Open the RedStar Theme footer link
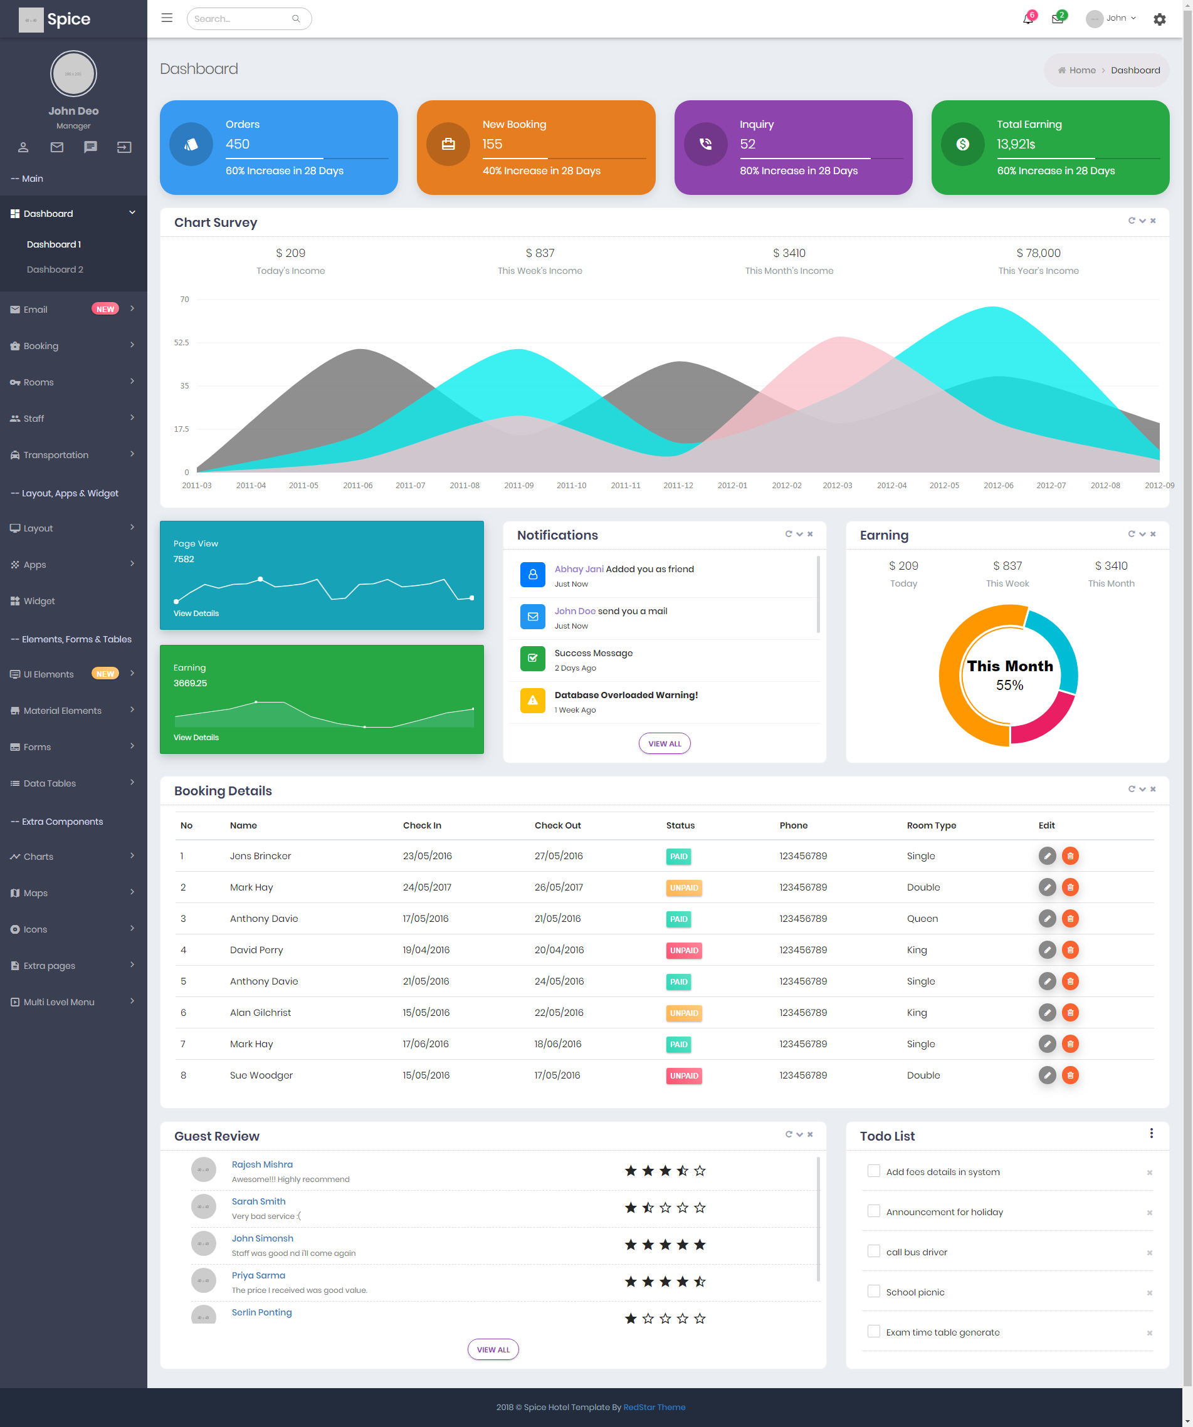 pyautogui.click(x=654, y=1406)
